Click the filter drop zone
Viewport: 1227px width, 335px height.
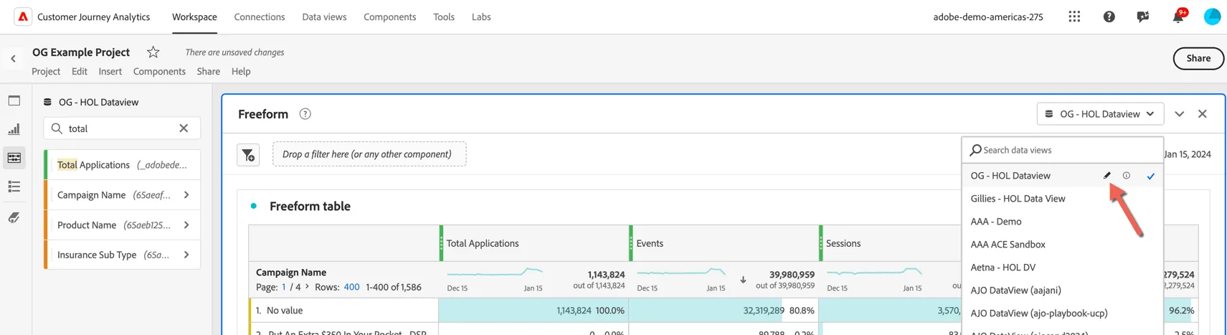369,154
